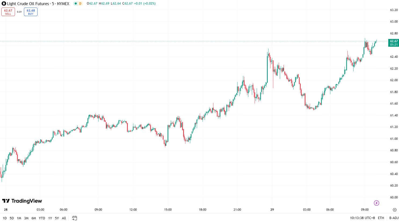Click the current price label 62.67
This screenshot has height=222, width=399.
[x=393, y=41]
